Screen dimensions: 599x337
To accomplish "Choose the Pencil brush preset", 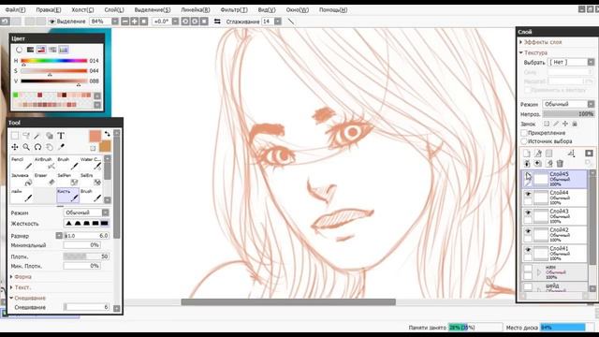I will tap(22, 163).
